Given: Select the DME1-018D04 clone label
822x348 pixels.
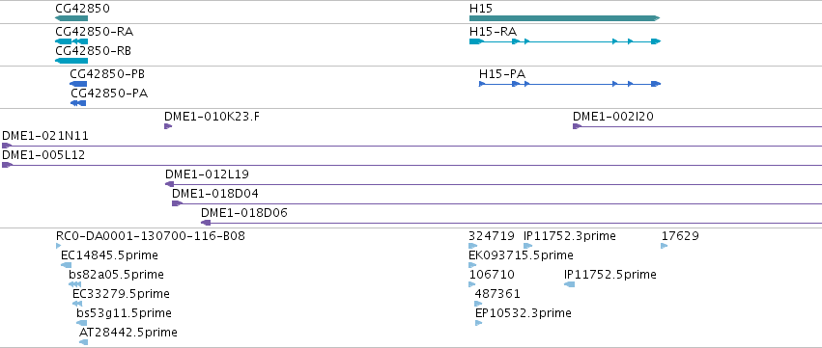Looking at the screenshot, I should (215, 194).
